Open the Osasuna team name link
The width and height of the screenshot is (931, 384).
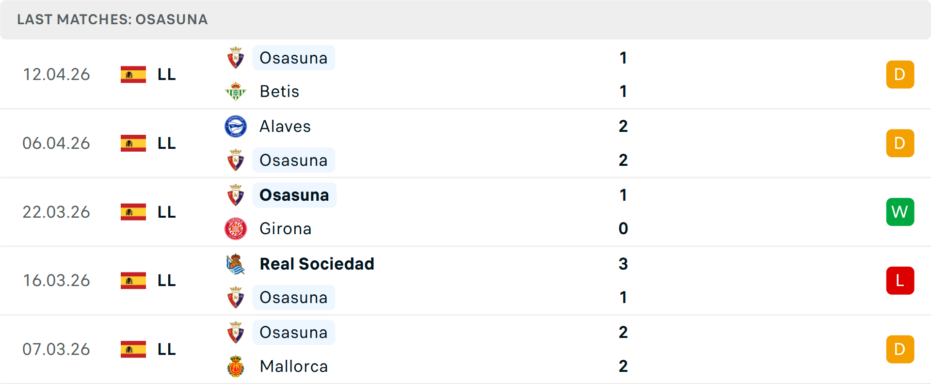pyautogui.click(x=293, y=58)
